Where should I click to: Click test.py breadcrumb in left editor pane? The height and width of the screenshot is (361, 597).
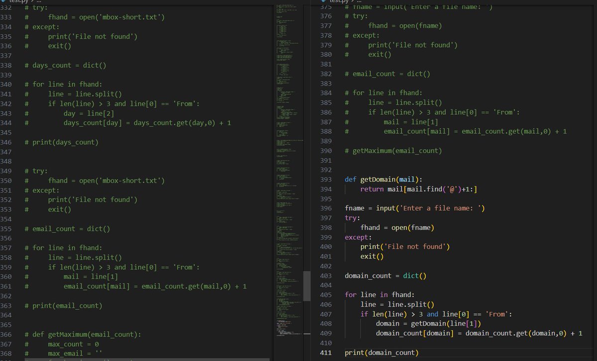[19, 1]
